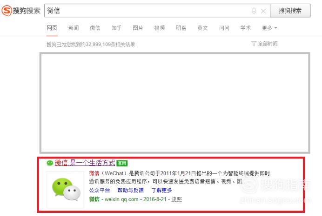
Task: Click the Sogou logo icon
Action: [x=7, y=11]
